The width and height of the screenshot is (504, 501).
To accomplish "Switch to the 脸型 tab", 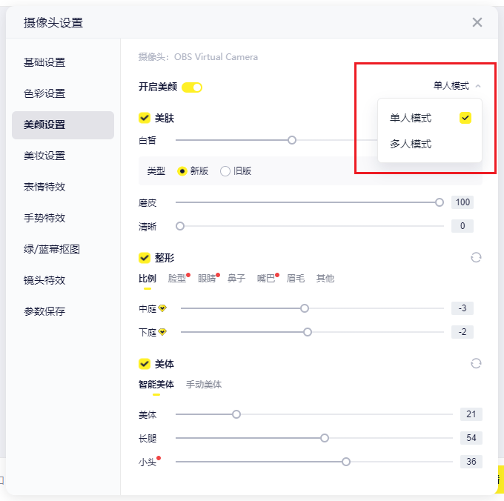I will pyautogui.click(x=177, y=279).
